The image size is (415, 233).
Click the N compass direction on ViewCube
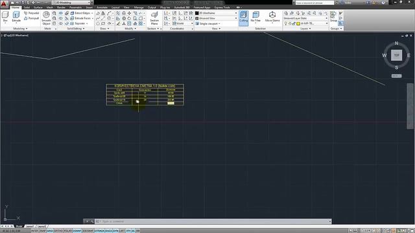pos(396,43)
